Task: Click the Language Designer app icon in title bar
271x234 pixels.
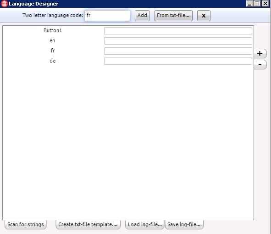Action: [4, 4]
